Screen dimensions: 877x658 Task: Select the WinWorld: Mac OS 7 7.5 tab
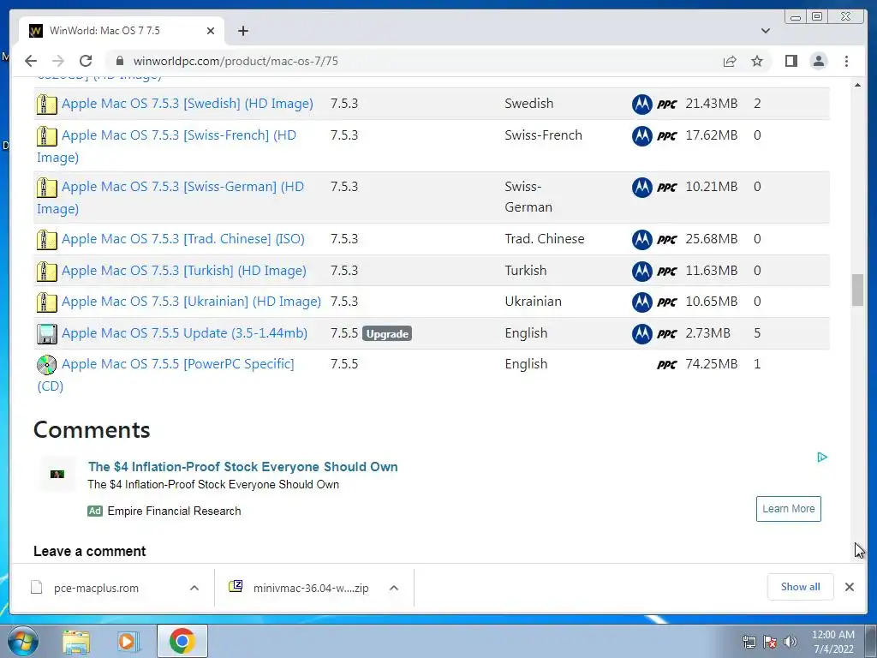(122, 31)
